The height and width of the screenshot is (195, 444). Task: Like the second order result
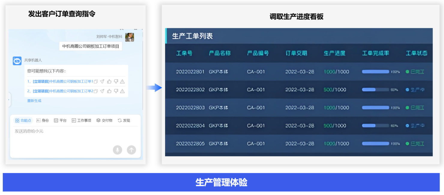pyautogui.click(x=109, y=91)
